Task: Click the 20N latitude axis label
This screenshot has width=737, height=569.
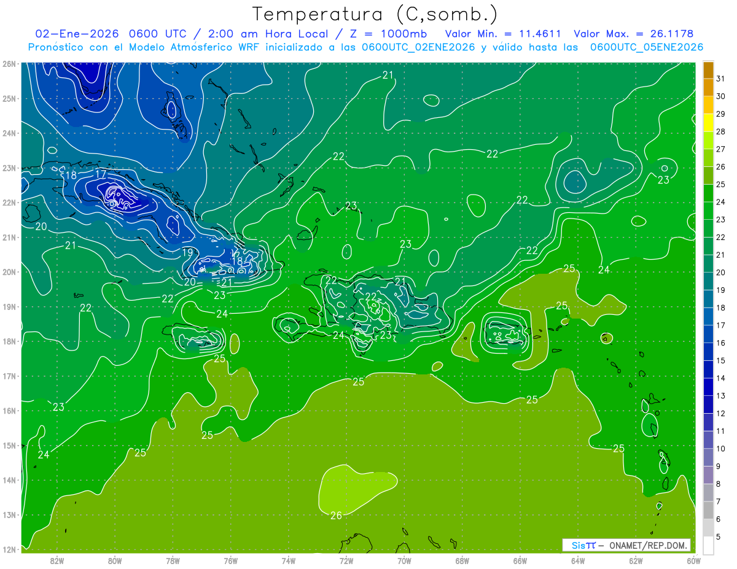Action: (9, 272)
